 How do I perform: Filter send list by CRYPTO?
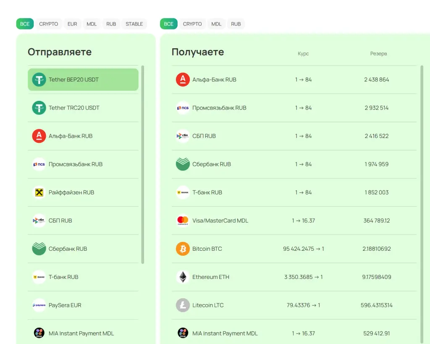click(49, 24)
